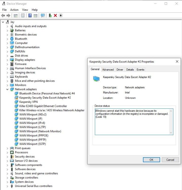Image resolution: width=182 pixels, height=190 pixels.
Task: Open the Help menu
Action: pyautogui.click(x=35, y=10)
